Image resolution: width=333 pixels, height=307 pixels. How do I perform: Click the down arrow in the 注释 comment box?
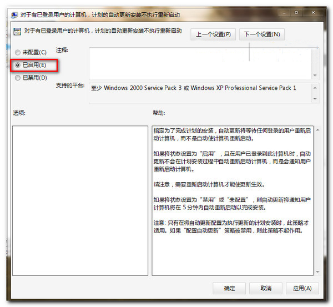pos(315,75)
